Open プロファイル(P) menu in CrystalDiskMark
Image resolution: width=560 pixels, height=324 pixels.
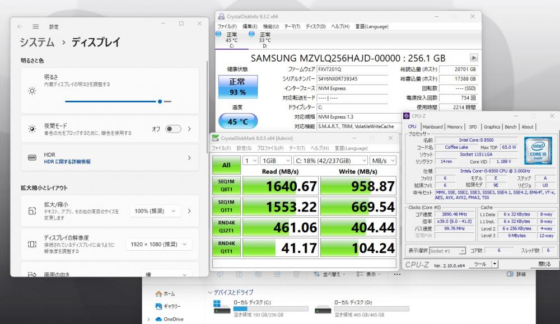pyautogui.click(x=270, y=148)
